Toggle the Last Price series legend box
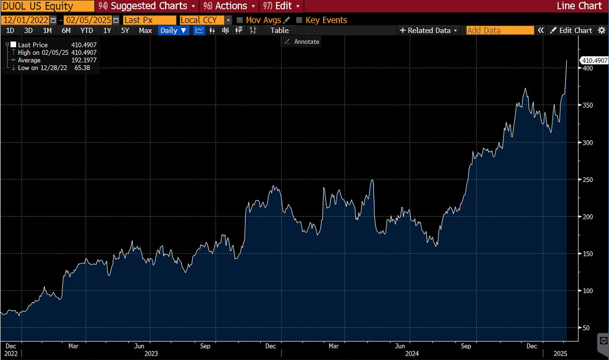 pyautogui.click(x=13, y=45)
